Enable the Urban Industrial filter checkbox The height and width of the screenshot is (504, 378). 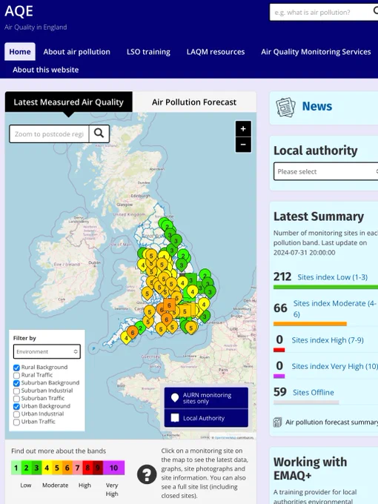point(17,414)
